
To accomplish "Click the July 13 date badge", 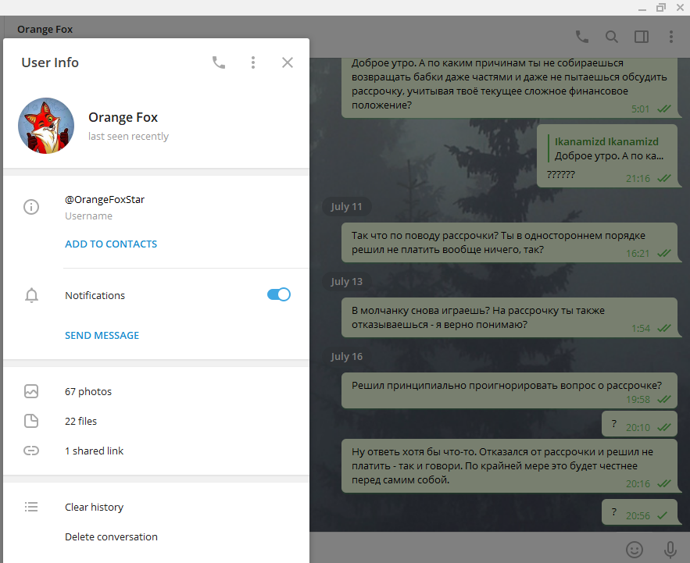I will coord(346,281).
